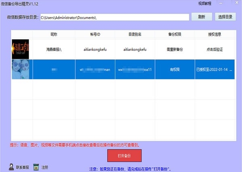Click the contact customer service person icon
Image resolution: width=242 pixels, height=172 pixels.
point(11,167)
